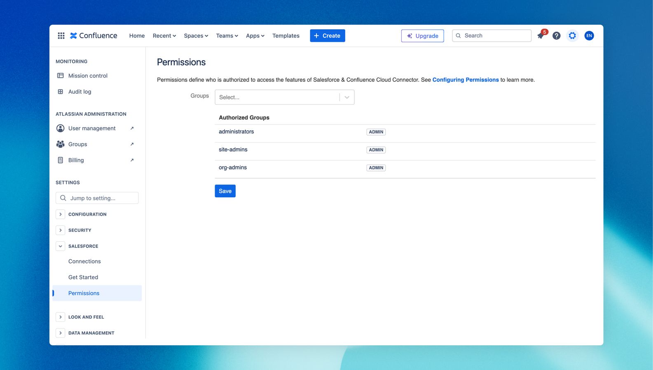Open the Groups Select dropdown
Viewport: 653px width, 370px height.
click(x=284, y=97)
